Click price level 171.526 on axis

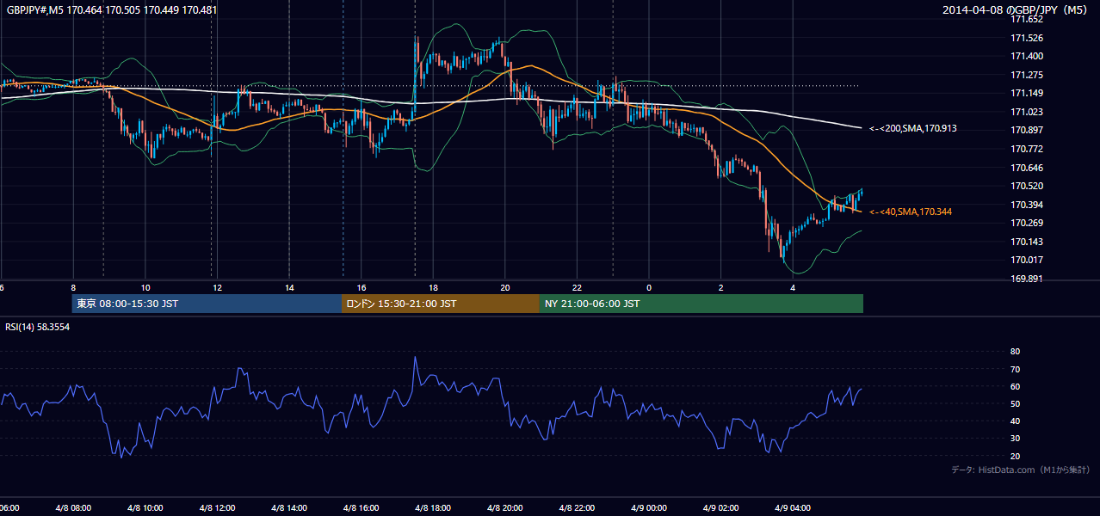(x=1026, y=38)
